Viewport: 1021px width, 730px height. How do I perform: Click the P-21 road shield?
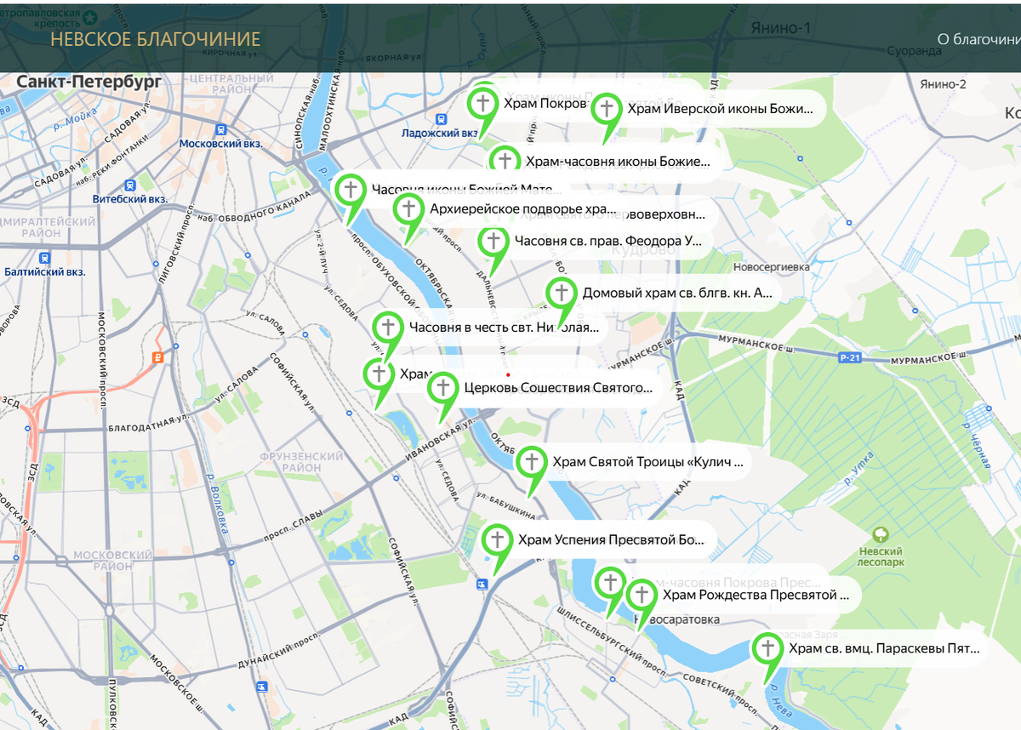point(849,358)
